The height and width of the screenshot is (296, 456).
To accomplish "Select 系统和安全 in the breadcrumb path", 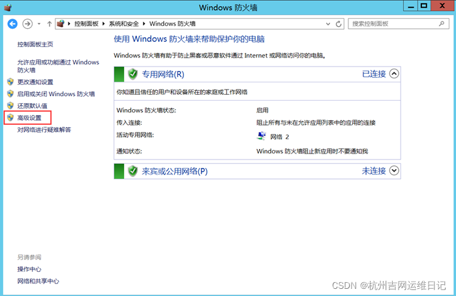I will click(x=123, y=24).
